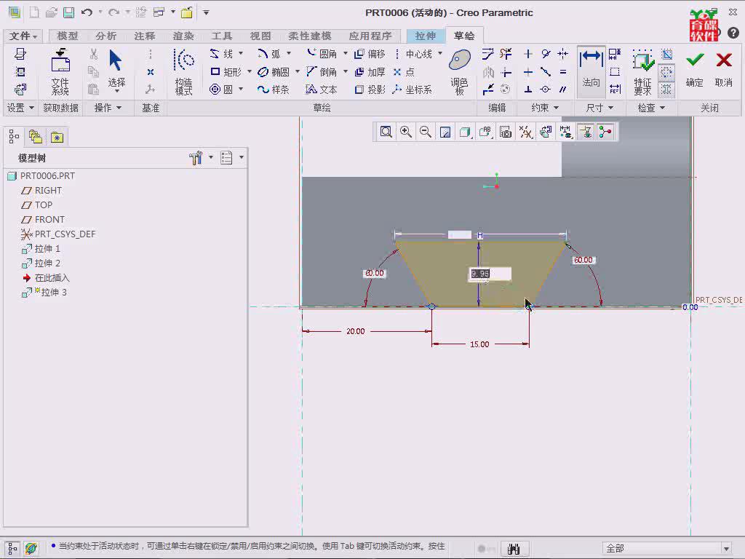745x559 pixels.
Task: Open the Constrain group dropdown
Action: (544, 108)
